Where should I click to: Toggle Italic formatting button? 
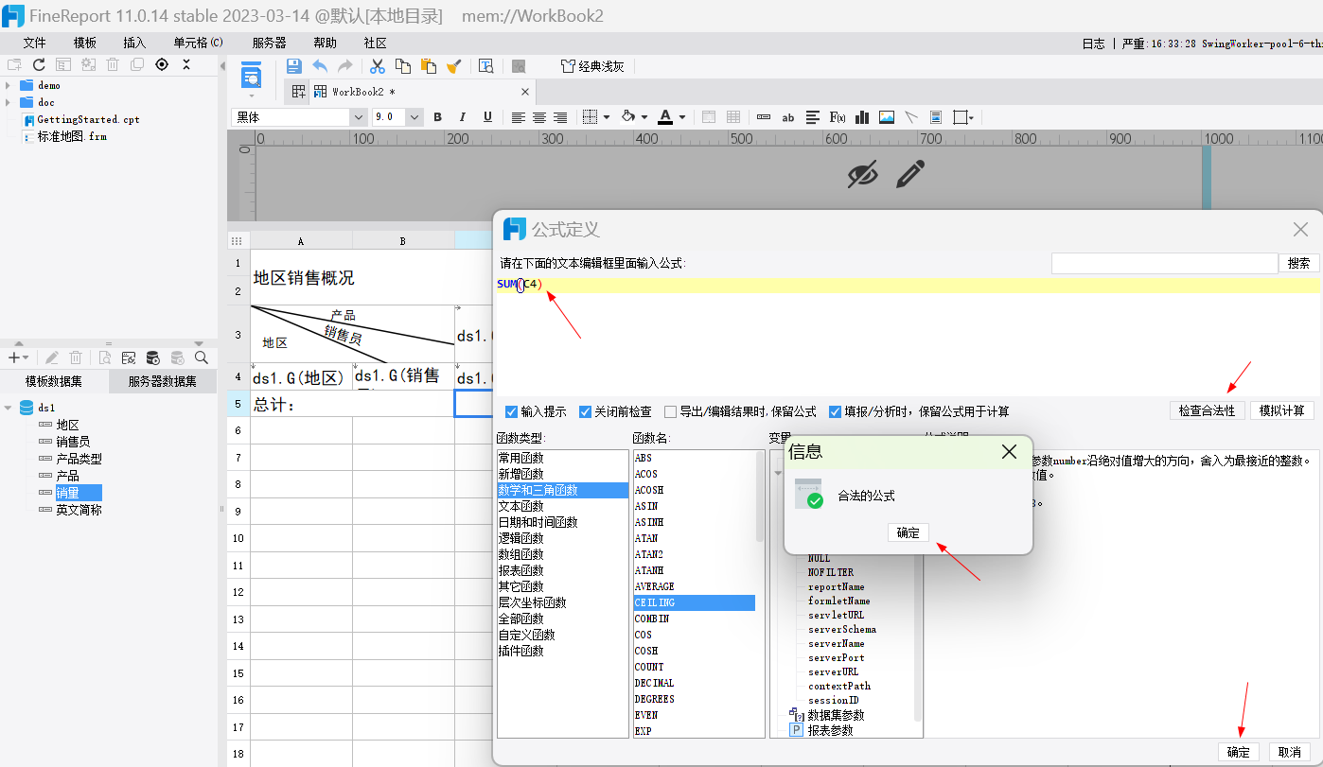coord(463,117)
